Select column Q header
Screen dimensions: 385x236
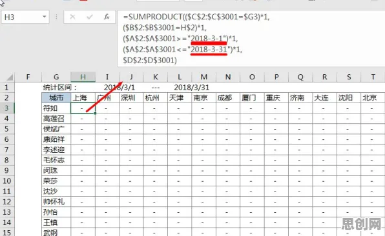[300, 77]
